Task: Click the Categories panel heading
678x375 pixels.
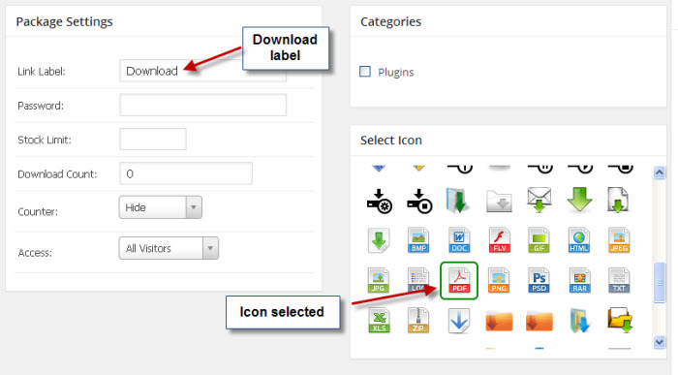Action: click(391, 21)
